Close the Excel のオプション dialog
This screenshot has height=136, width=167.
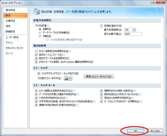click(161, 2)
